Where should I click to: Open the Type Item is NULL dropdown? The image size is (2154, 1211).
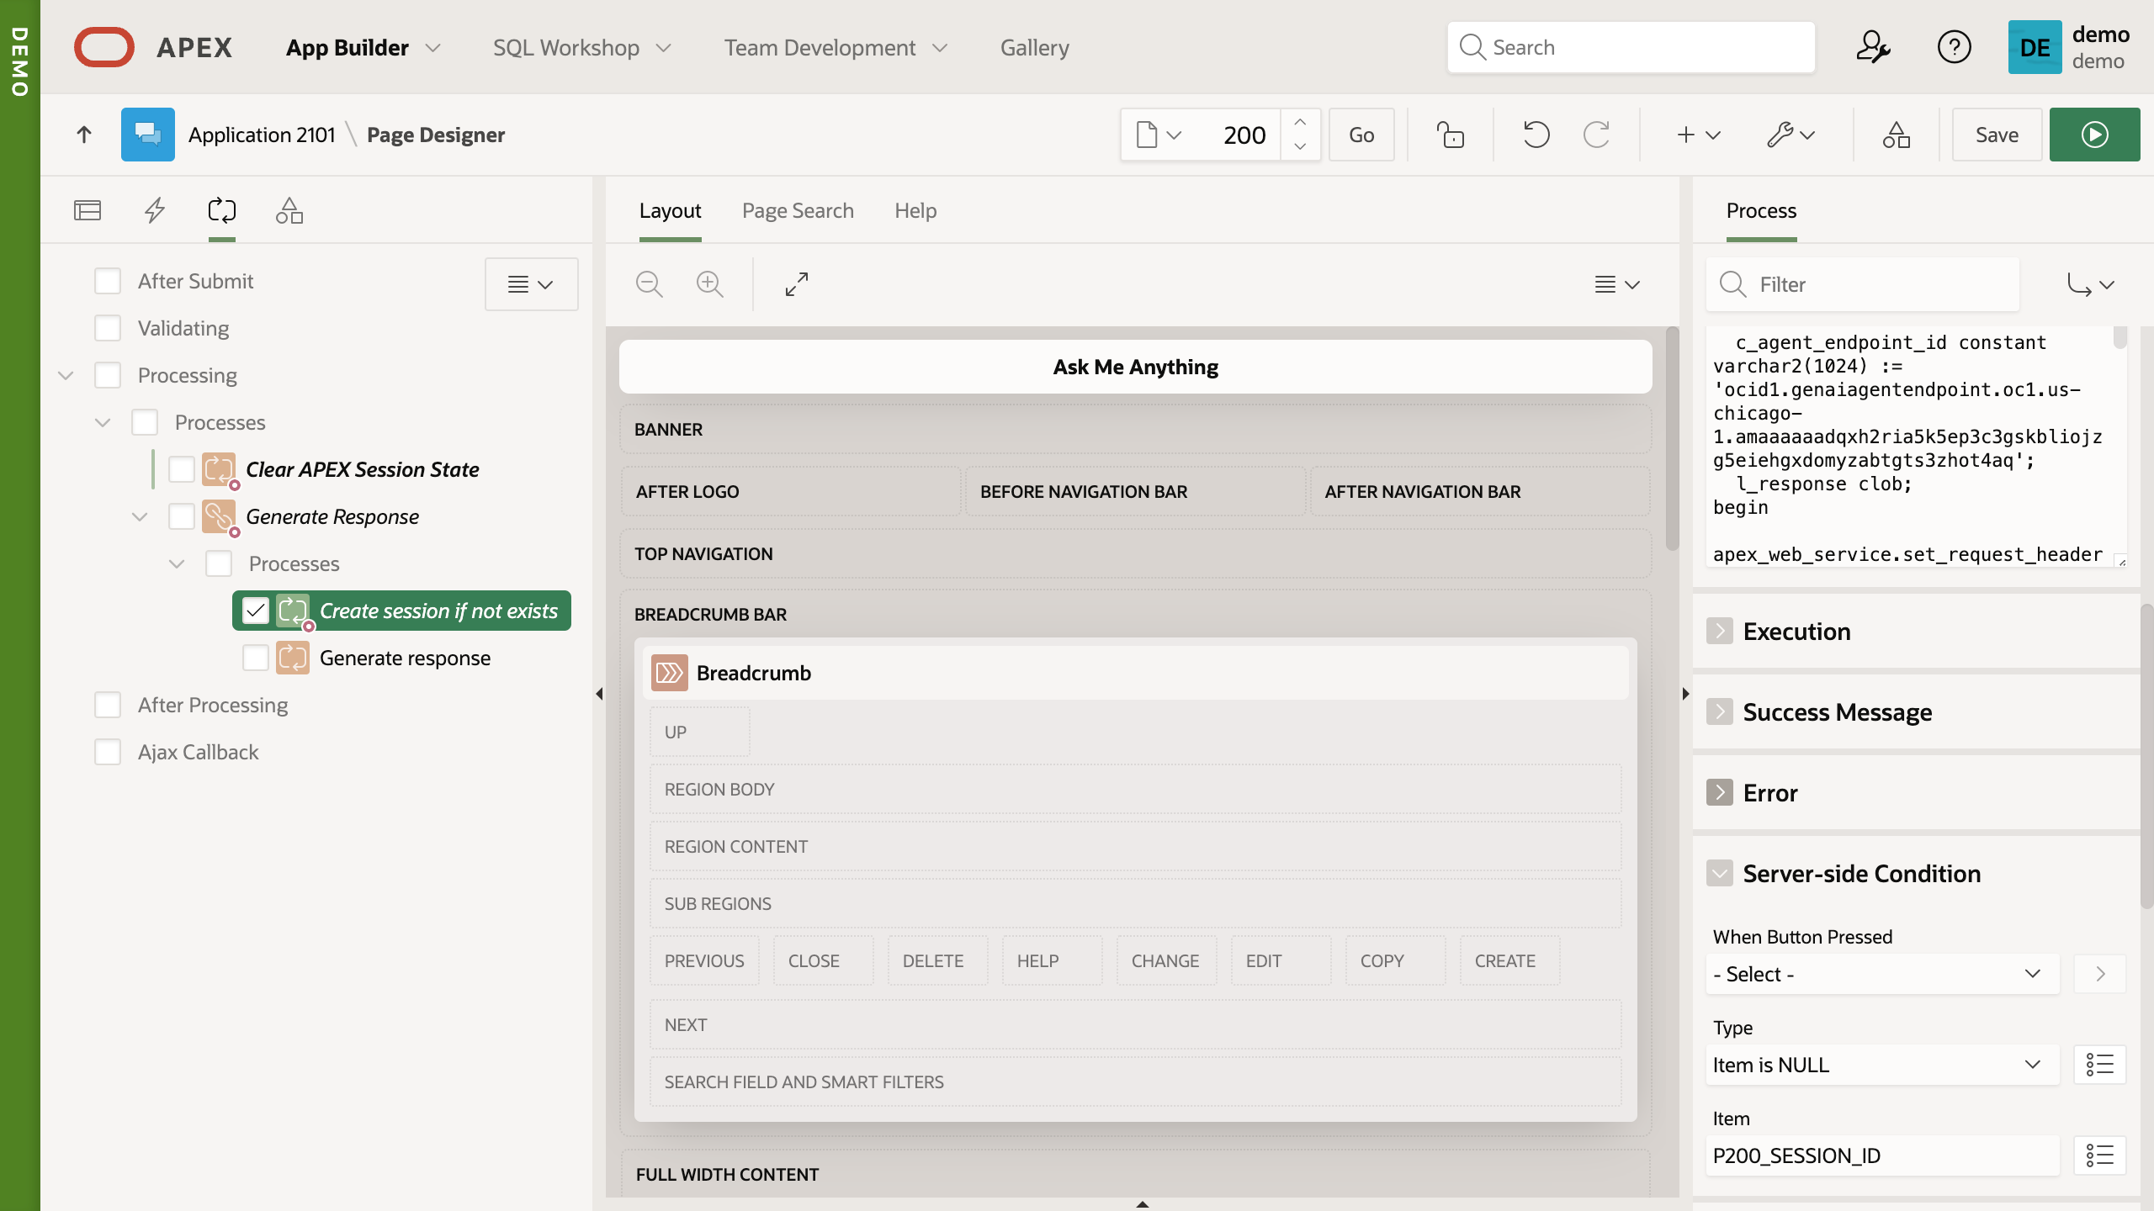tap(1882, 1065)
